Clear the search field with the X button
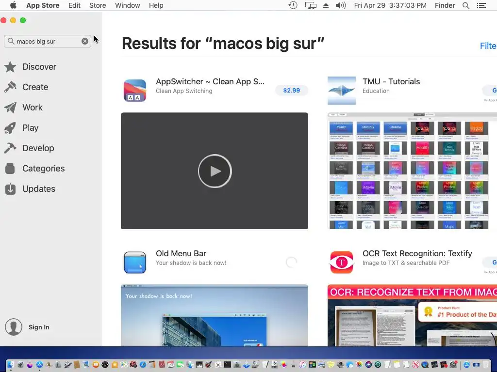This screenshot has height=372, width=497. (x=85, y=41)
